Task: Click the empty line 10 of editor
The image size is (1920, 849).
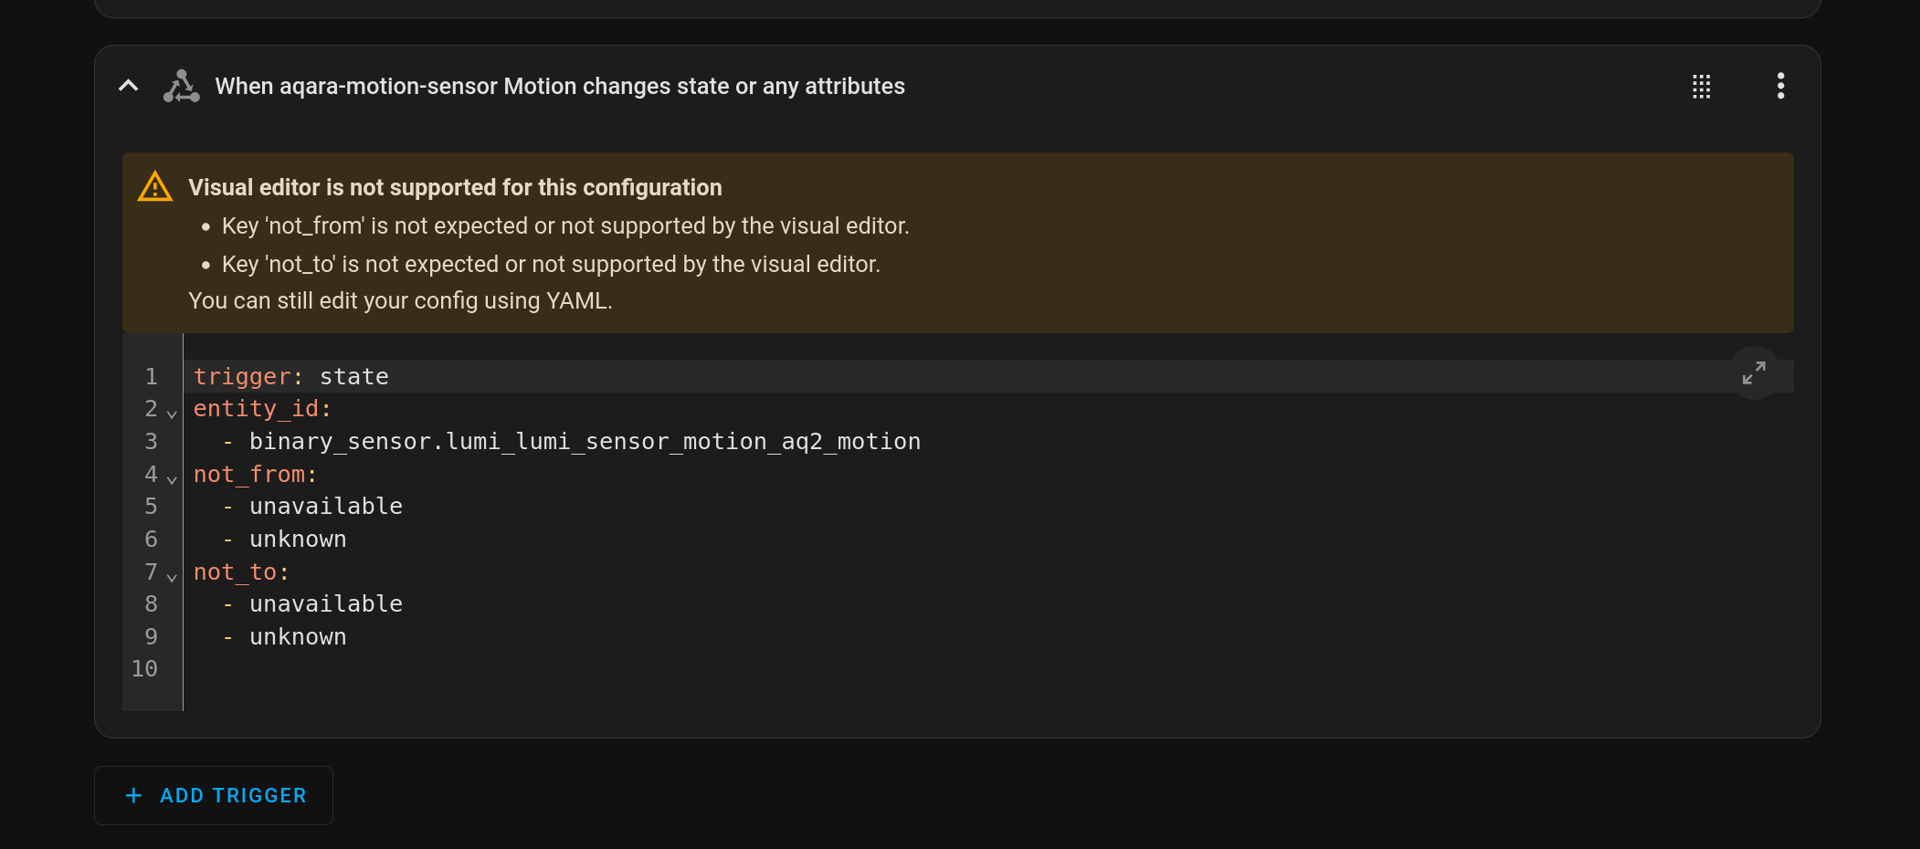Action: point(988,669)
